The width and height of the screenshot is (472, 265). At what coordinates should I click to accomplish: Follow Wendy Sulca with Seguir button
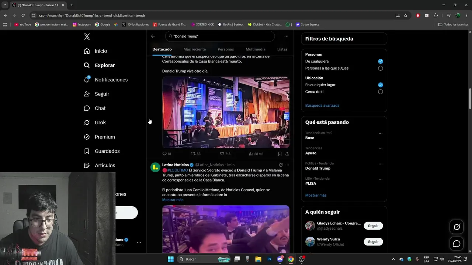coord(373,241)
